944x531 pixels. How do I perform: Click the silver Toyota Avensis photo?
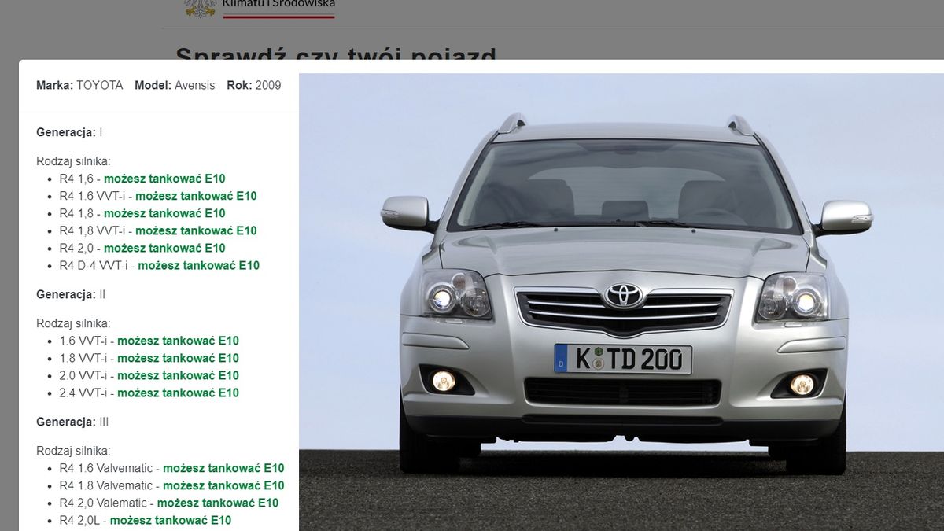(x=621, y=299)
